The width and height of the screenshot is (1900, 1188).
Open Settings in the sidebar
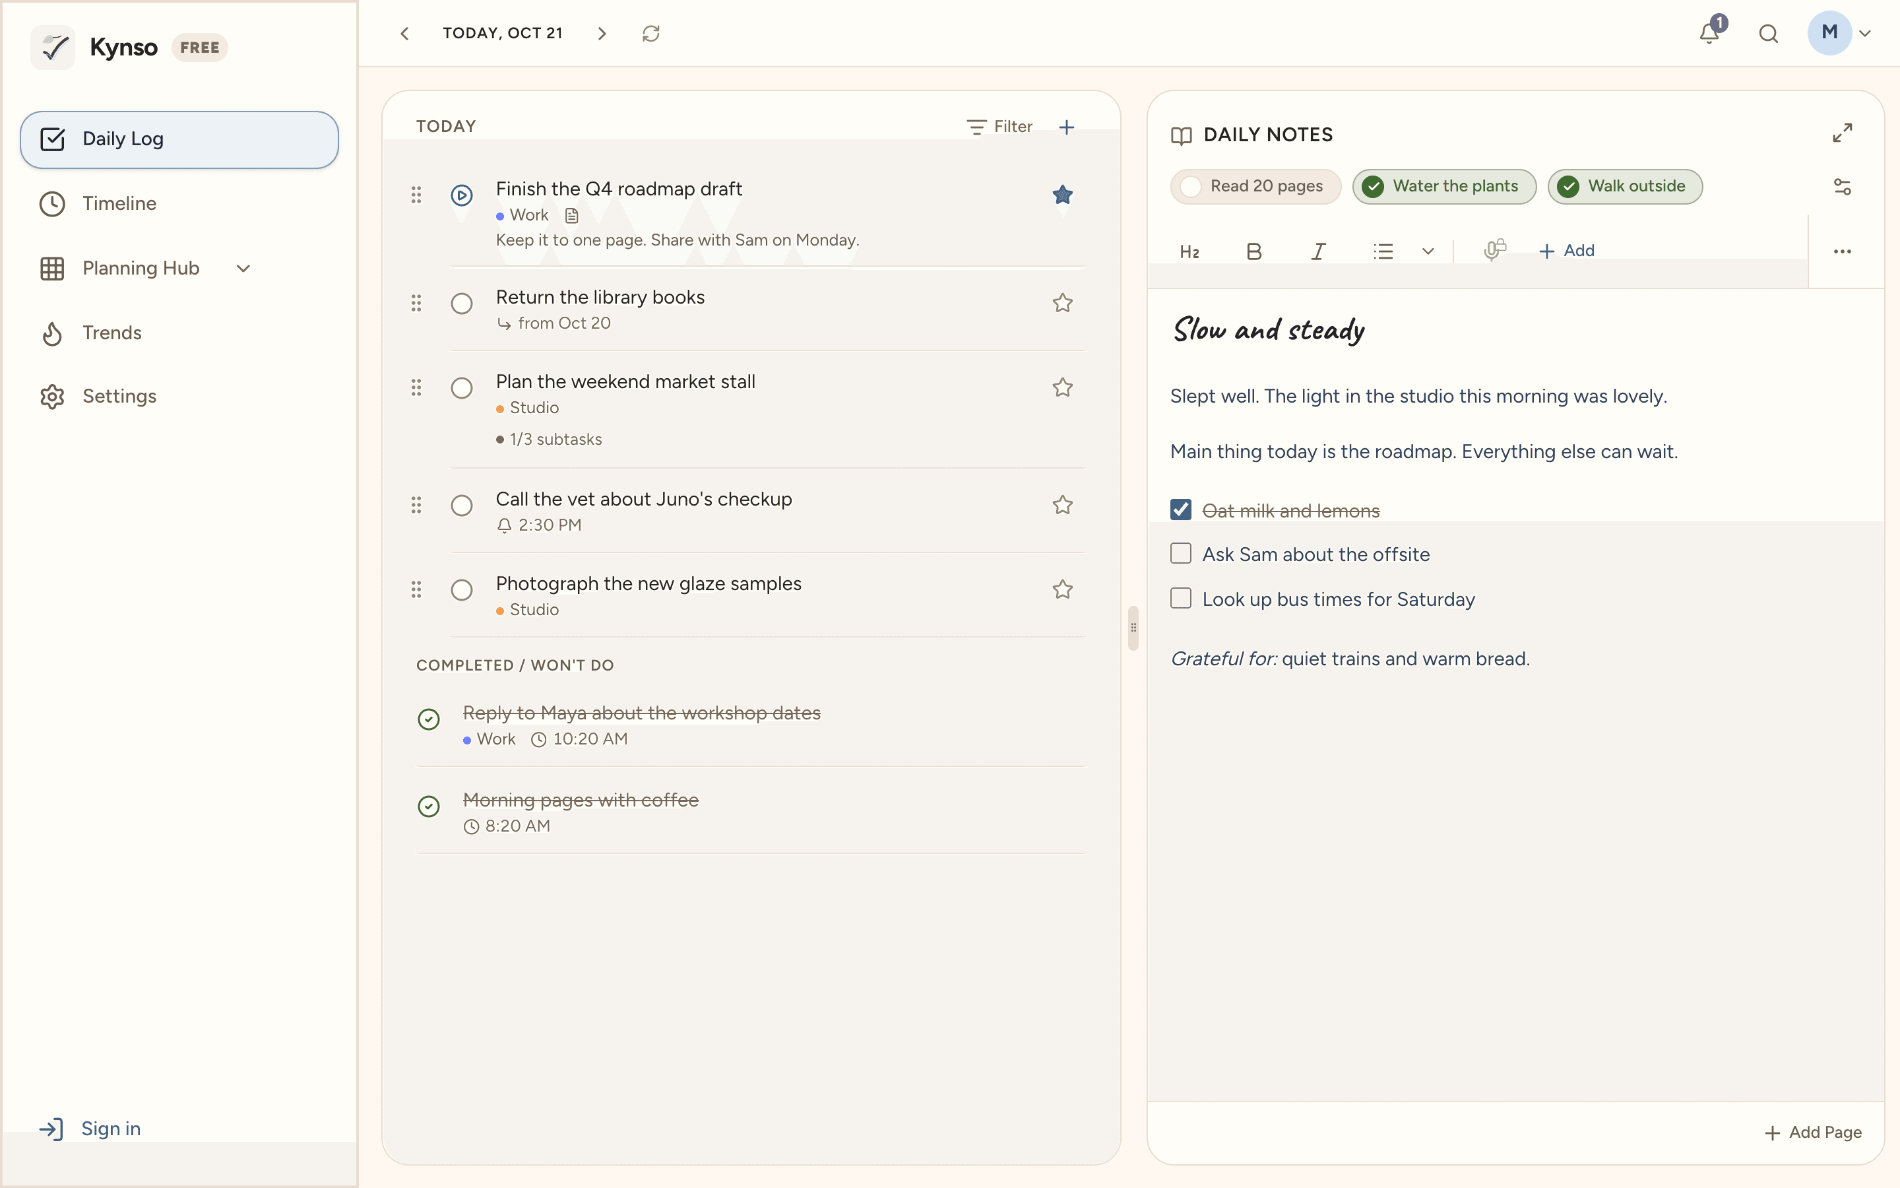point(179,397)
